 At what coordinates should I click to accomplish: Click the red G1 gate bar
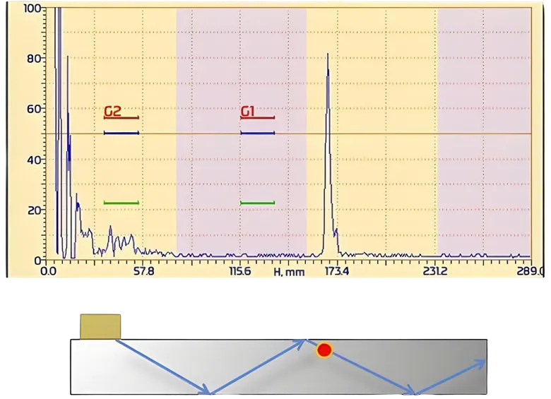258,118
